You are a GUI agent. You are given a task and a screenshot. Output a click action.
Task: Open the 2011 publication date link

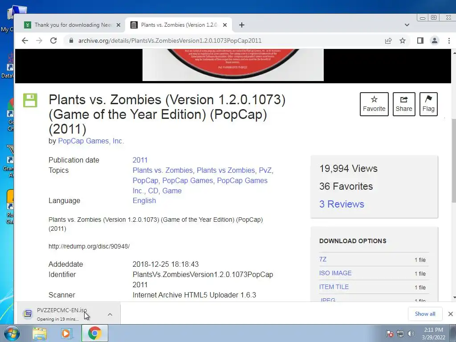140,160
